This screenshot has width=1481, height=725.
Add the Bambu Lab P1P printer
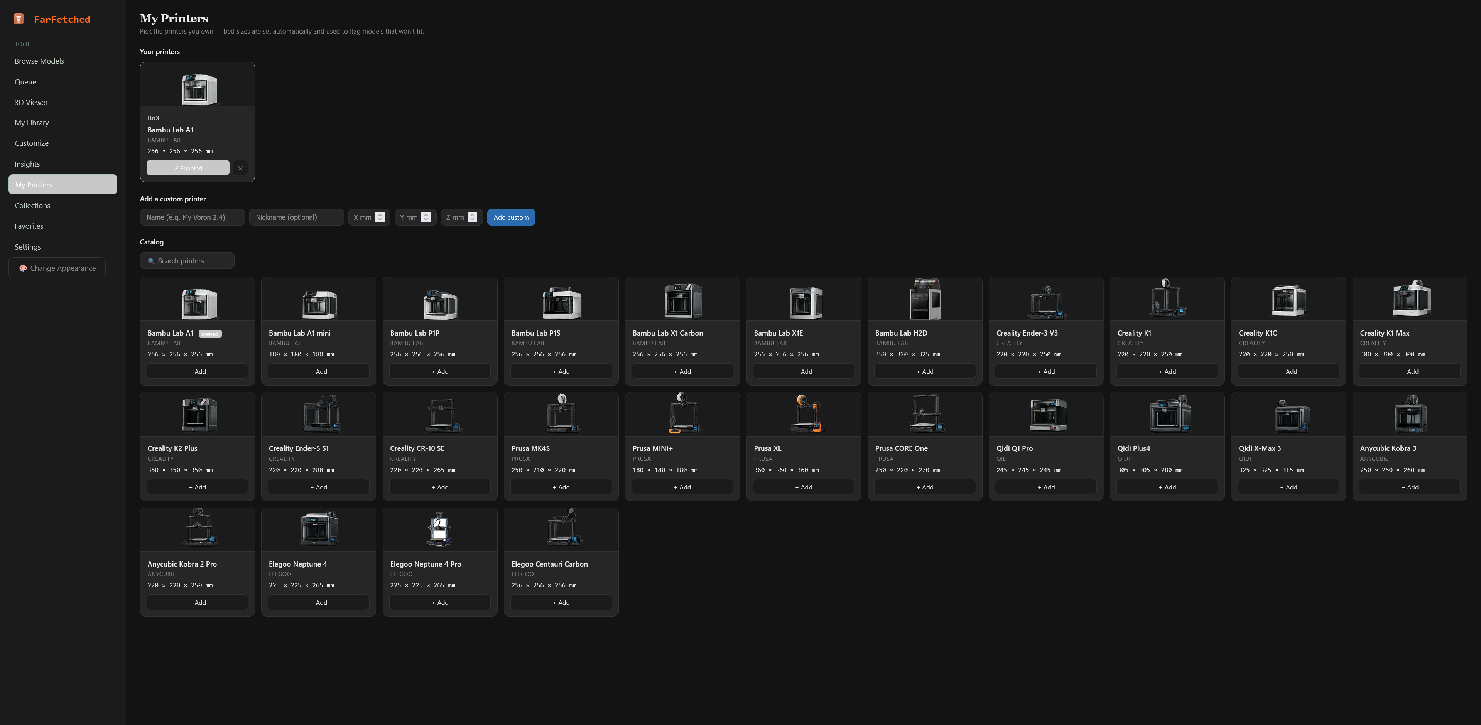[x=440, y=371]
